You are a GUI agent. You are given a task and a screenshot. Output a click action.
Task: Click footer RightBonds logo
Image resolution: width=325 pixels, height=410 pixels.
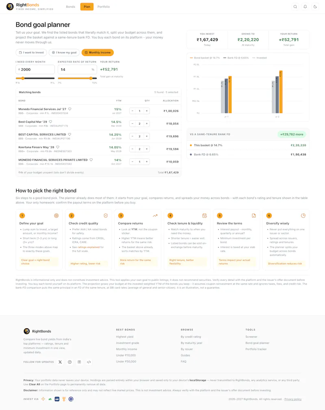coord(37,331)
